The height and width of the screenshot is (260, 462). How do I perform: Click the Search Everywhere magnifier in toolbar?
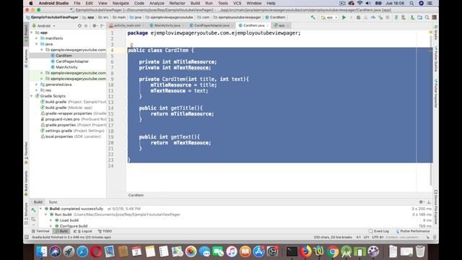427,17
